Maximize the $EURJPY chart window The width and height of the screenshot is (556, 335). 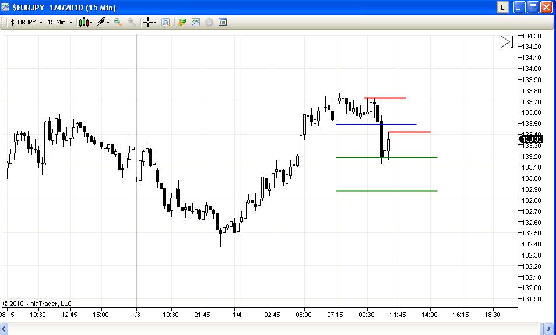tap(533, 8)
